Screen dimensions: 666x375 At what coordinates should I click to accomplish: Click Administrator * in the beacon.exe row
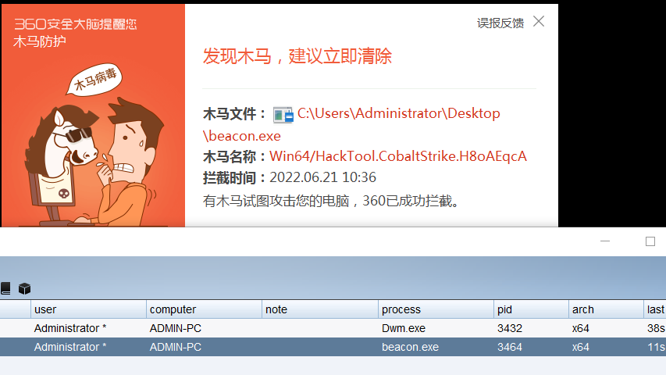click(70, 347)
